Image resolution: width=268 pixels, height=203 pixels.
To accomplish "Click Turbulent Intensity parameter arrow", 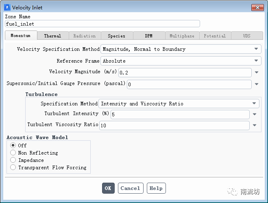I will [255, 114].
